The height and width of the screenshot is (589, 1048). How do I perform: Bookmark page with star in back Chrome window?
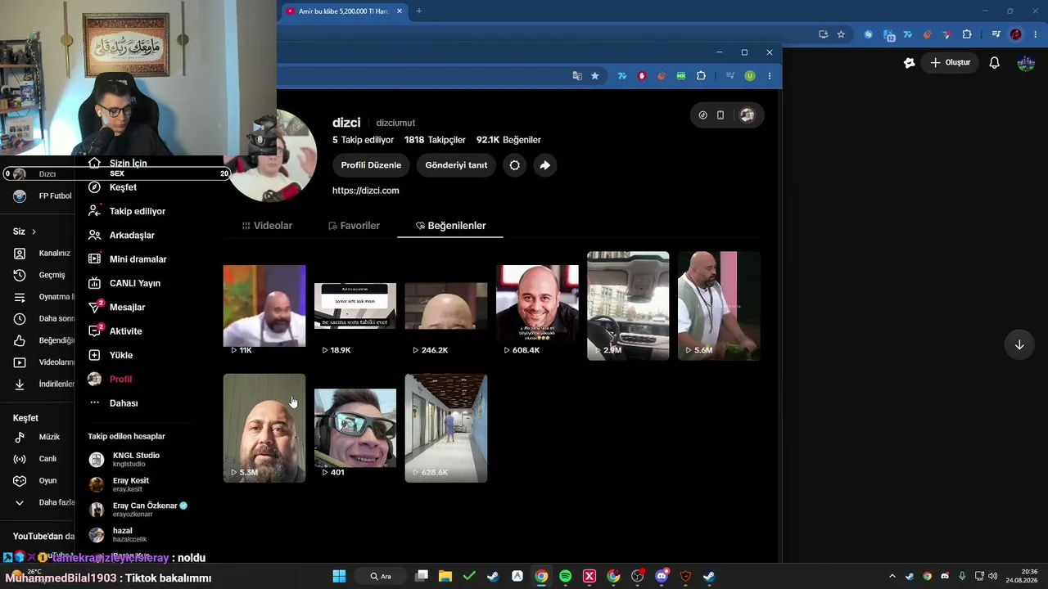pos(841,34)
